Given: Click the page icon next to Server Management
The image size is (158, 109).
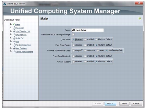Looking at the screenshot, I should click(14, 51).
